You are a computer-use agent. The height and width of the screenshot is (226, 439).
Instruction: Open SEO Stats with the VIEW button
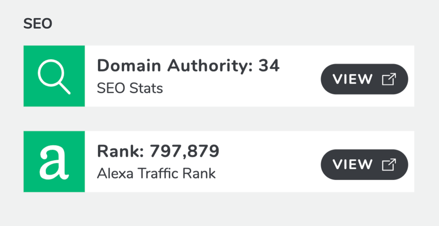click(x=364, y=79)
